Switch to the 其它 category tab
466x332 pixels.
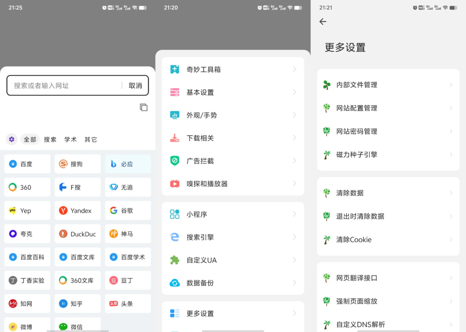(x=91, y=139)
